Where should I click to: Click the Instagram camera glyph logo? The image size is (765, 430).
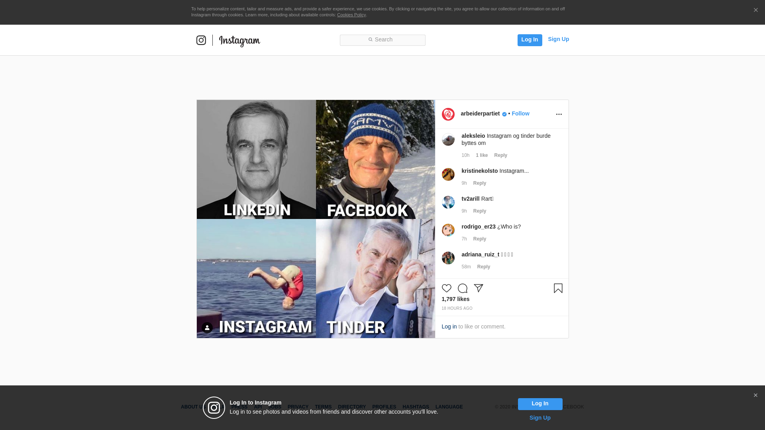pos(201,40)
